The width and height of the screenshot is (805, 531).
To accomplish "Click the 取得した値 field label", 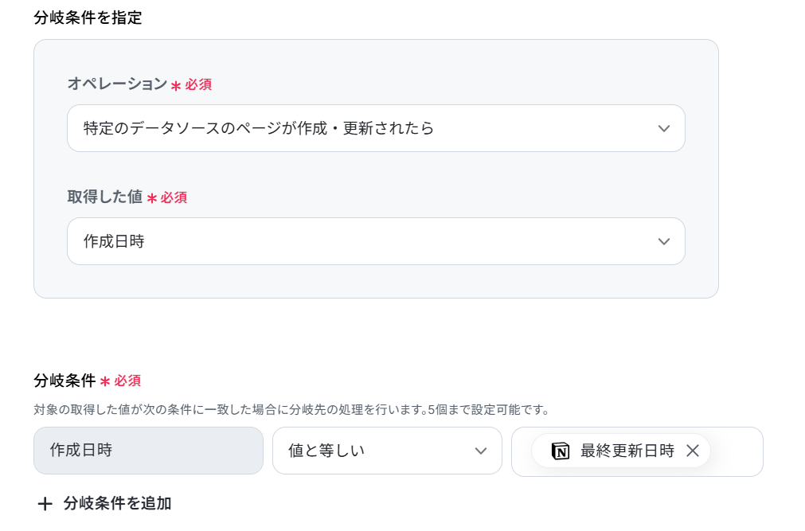I will pyautogui.click(x=105, y=197).
